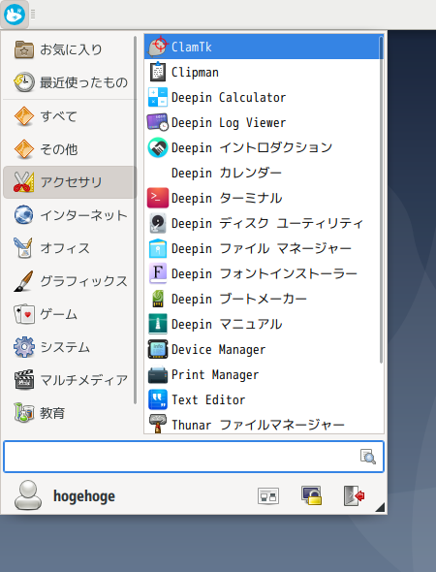Image resolution: width=436 pixels, height=572 pixels.
Task: Open Deepin ターミナル
Action: coord(264,198)
